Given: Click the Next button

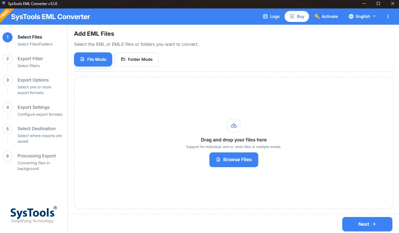Looking at the screenshot, I should [x=367, y=224].
